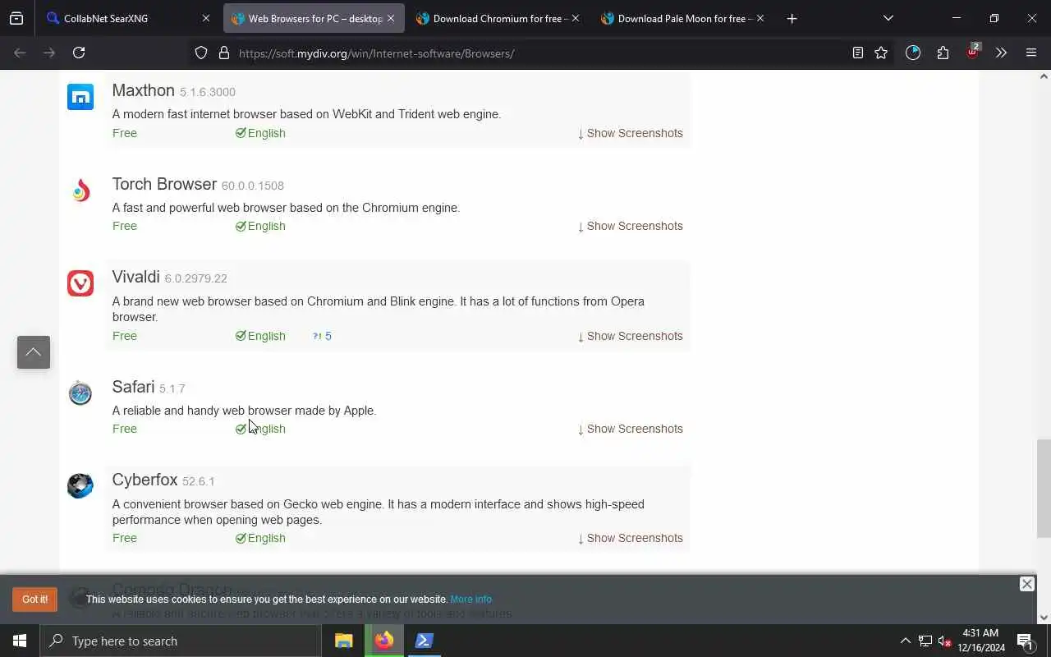Viewport: 1051px width, 657px height.
Task: Open the Maxthon browser logo
Action: pos(80,97)
